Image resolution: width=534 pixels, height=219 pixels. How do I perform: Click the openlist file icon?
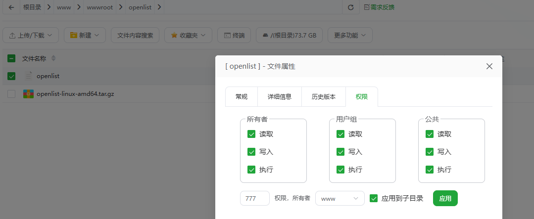coord(29,76)
